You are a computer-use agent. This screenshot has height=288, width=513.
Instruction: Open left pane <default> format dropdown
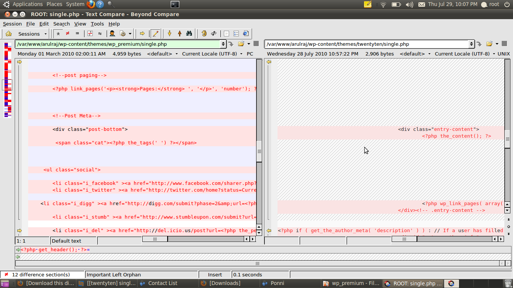[x=163, y=54]
